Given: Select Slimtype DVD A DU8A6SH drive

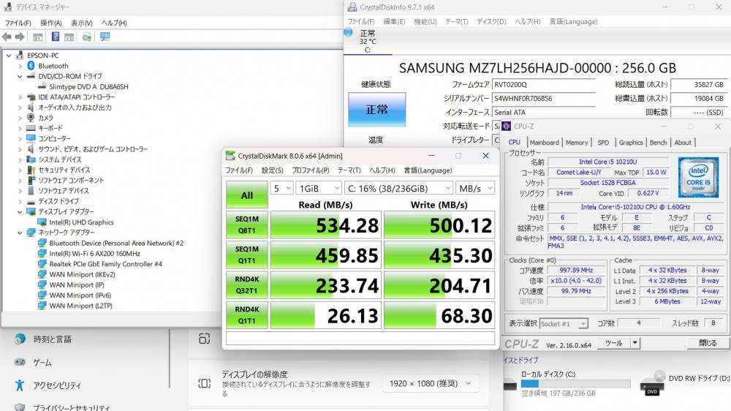Looking at the screenshot, I should pyautogui.click(x=88, y=86).
